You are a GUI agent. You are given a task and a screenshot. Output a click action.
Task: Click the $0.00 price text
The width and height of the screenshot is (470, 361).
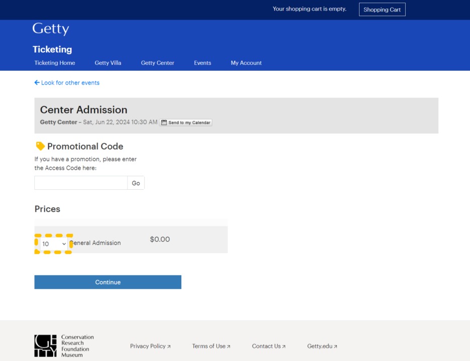click(x=160, y=239)
